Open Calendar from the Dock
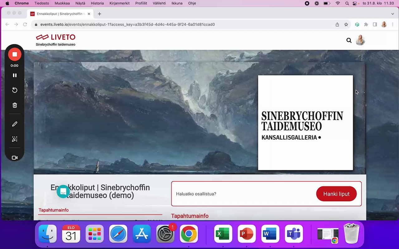This screenshot has width=399, height=249. click(x=71, y=234)
